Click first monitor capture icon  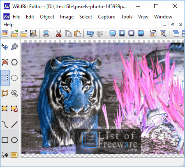(113, 34)
